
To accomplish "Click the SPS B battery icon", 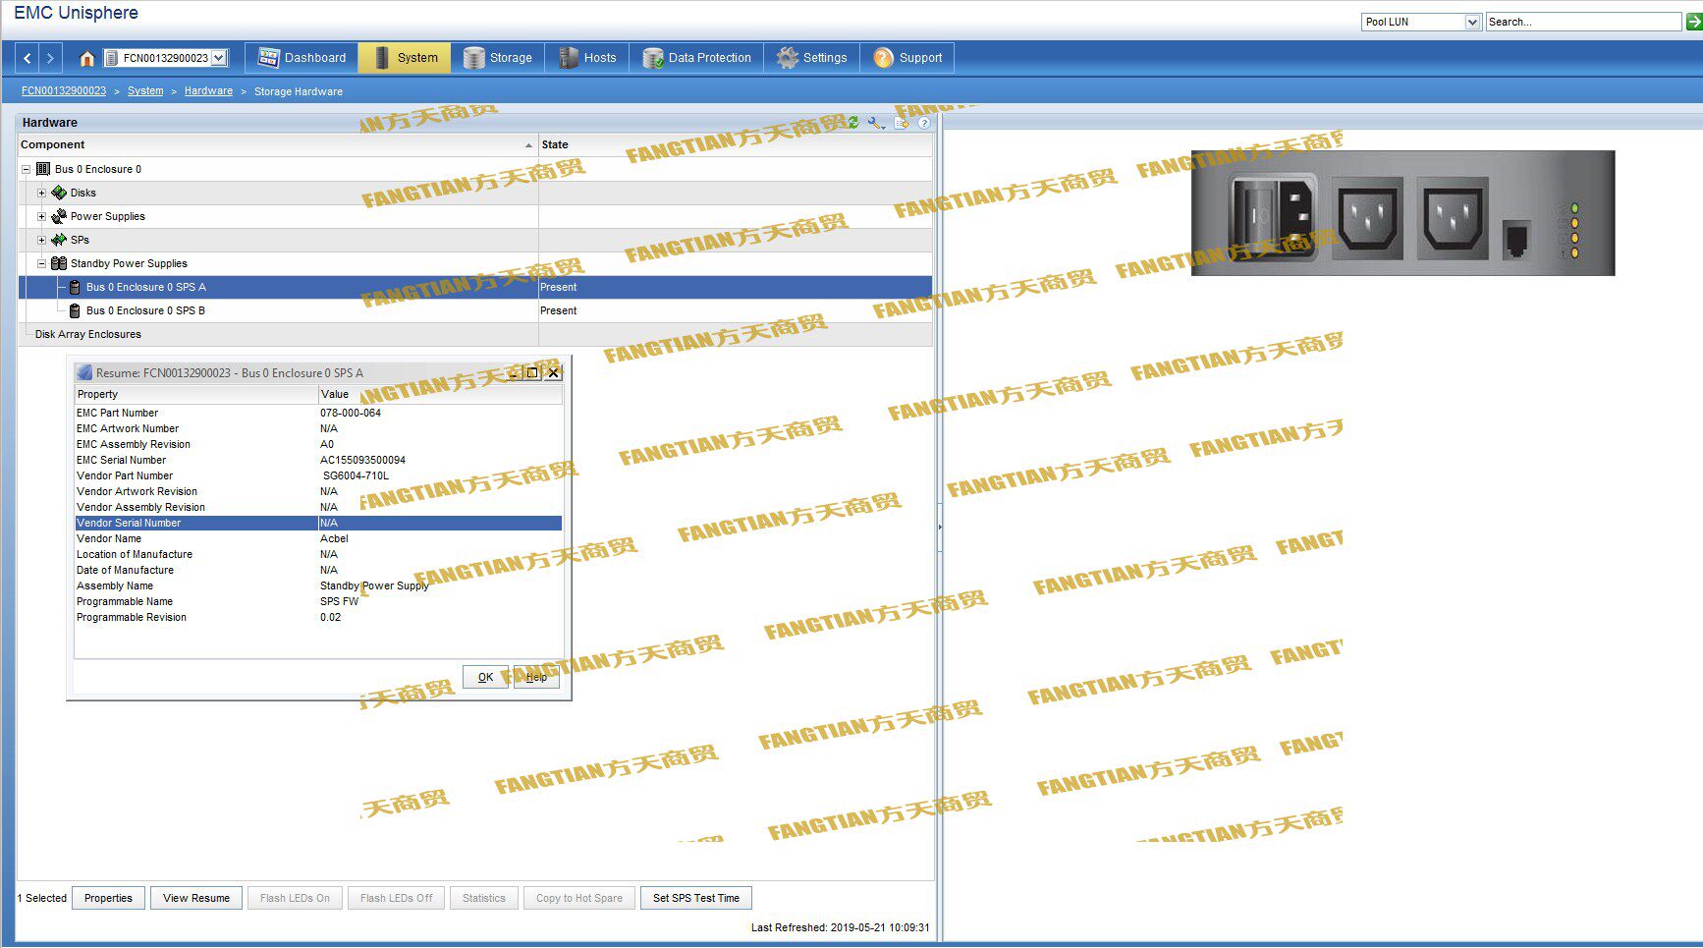I will (75, 310).
